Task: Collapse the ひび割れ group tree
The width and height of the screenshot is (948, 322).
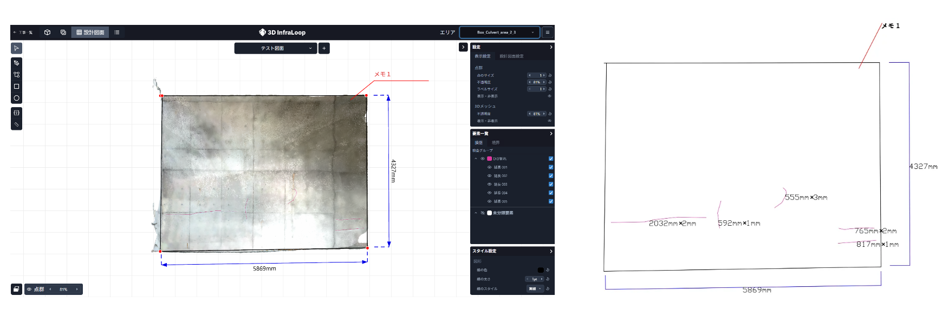Action: pyautogui.click(x=476, y=159)
